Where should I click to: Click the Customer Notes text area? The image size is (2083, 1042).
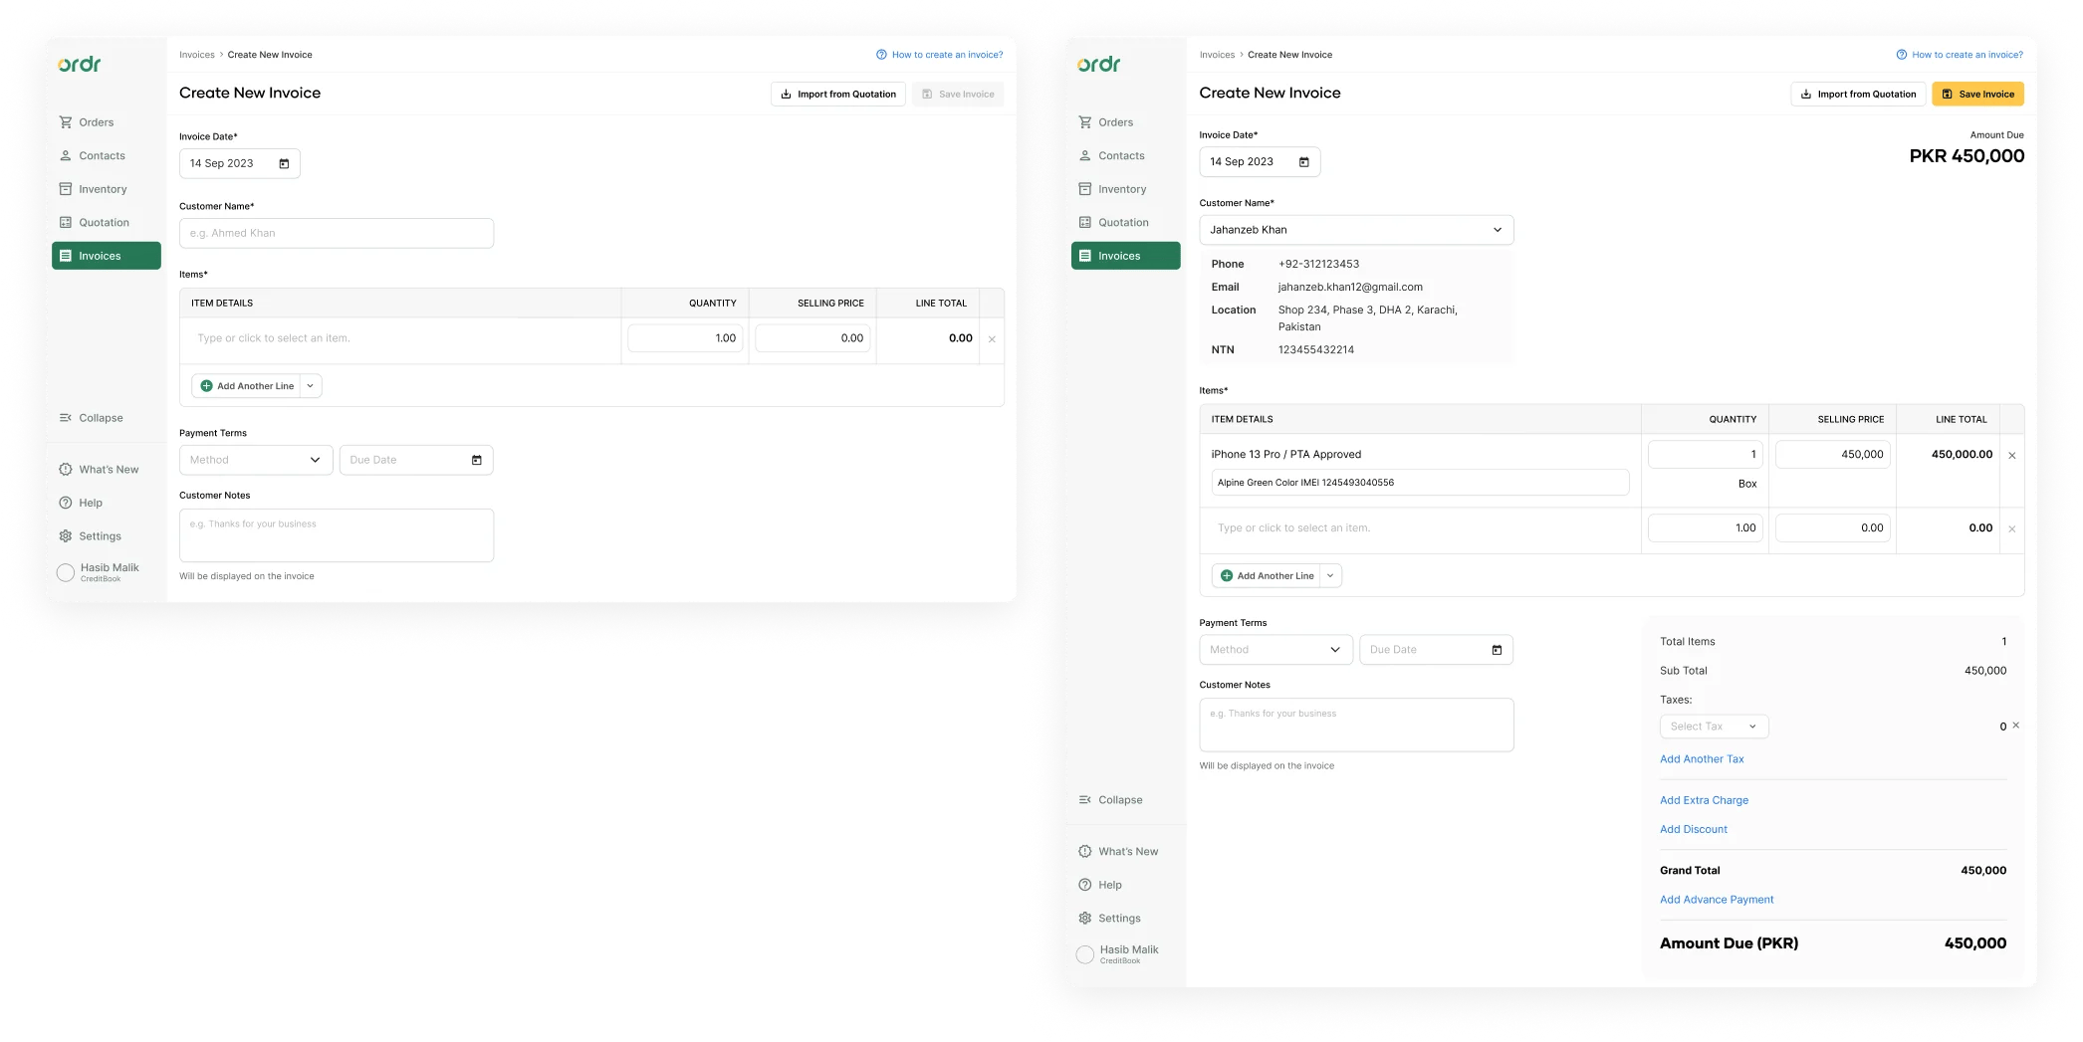coord(1356,725)
